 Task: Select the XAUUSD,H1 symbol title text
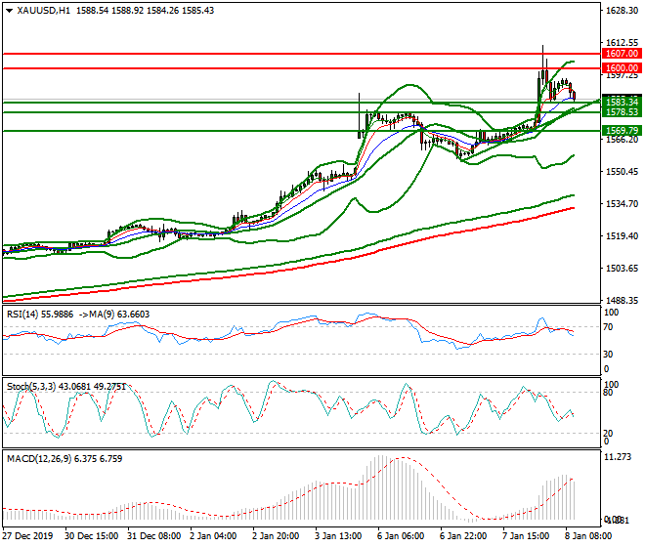coord(44,11)
